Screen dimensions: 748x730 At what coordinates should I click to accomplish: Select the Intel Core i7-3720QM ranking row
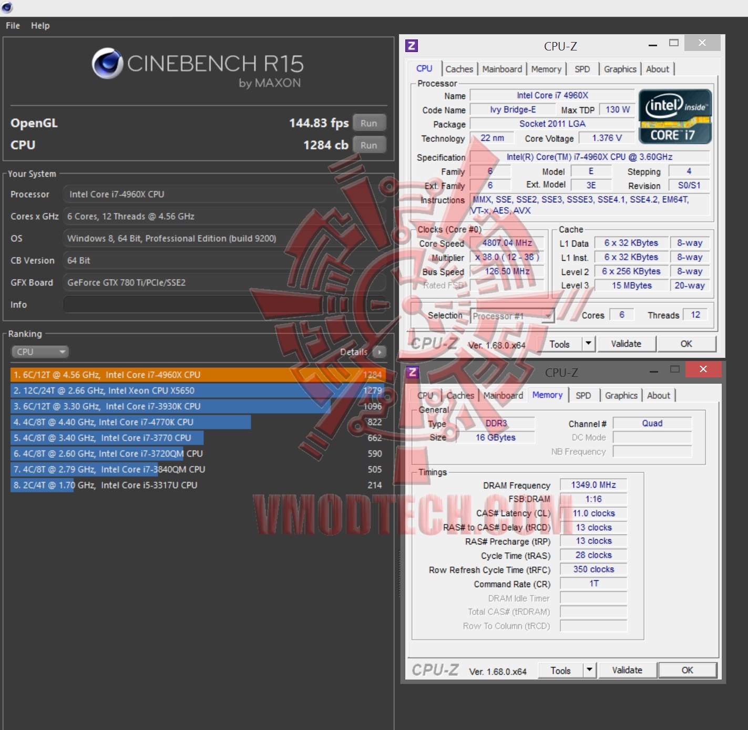point(198,454)
